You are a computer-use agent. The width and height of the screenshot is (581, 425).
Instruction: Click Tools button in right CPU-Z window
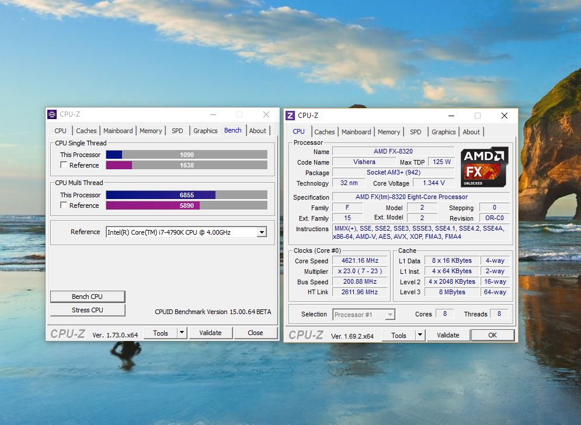pyautogui.click(x=399, y=335)
